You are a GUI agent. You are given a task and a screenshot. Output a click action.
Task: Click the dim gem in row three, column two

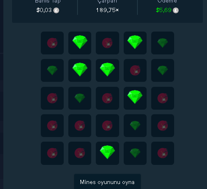80,98
